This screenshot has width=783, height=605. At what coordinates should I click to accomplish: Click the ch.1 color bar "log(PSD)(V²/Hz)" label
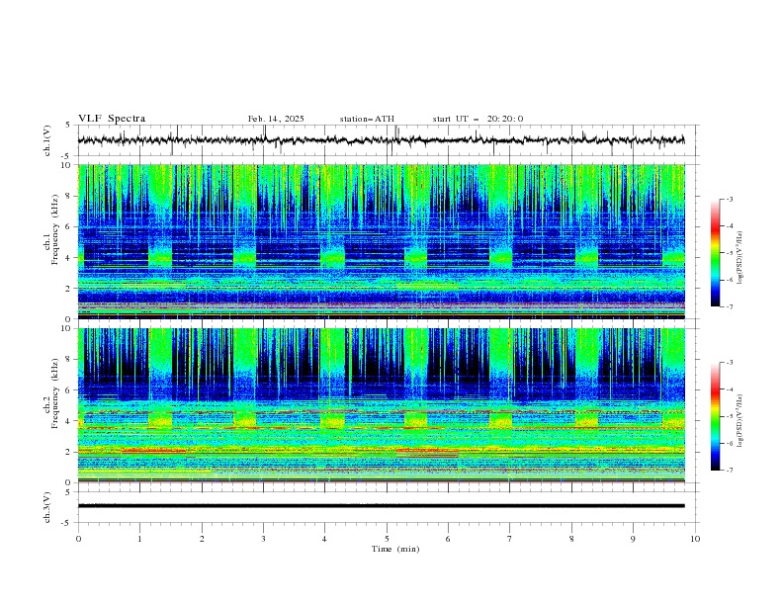tap(741, 258)
